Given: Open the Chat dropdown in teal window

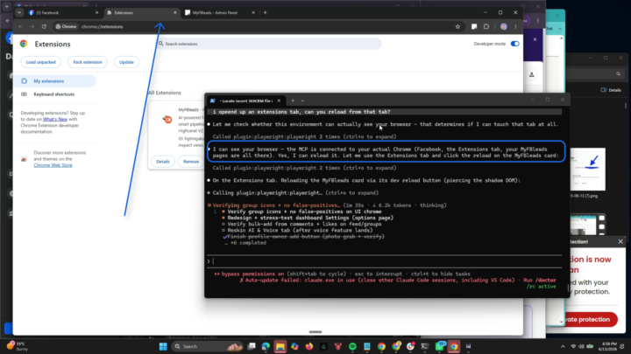Looking at the screenshot, I should click(x=560, y=29).
